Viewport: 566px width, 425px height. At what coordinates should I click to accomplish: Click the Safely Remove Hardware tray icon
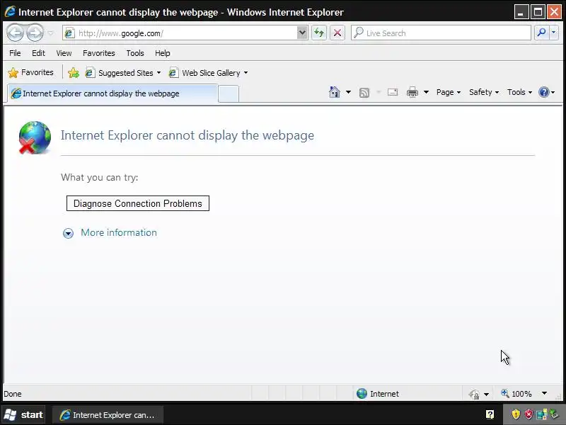(x=554, y=414)
